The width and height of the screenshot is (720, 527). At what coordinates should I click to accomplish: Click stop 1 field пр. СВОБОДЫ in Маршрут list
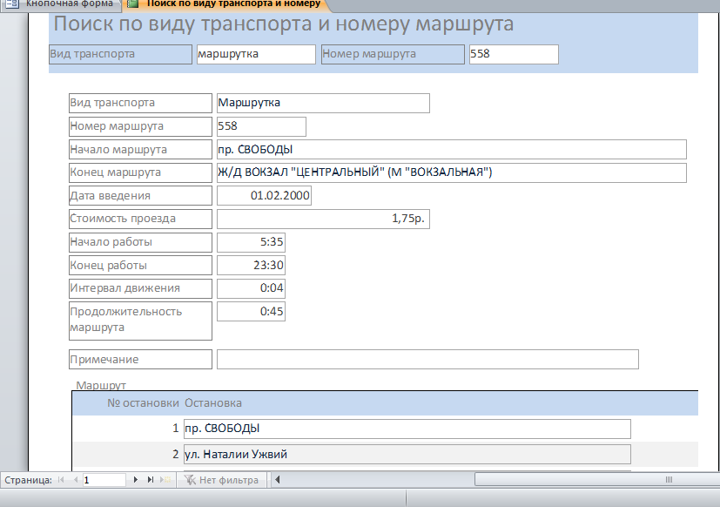pyautogui.click(x=407, y=429)
